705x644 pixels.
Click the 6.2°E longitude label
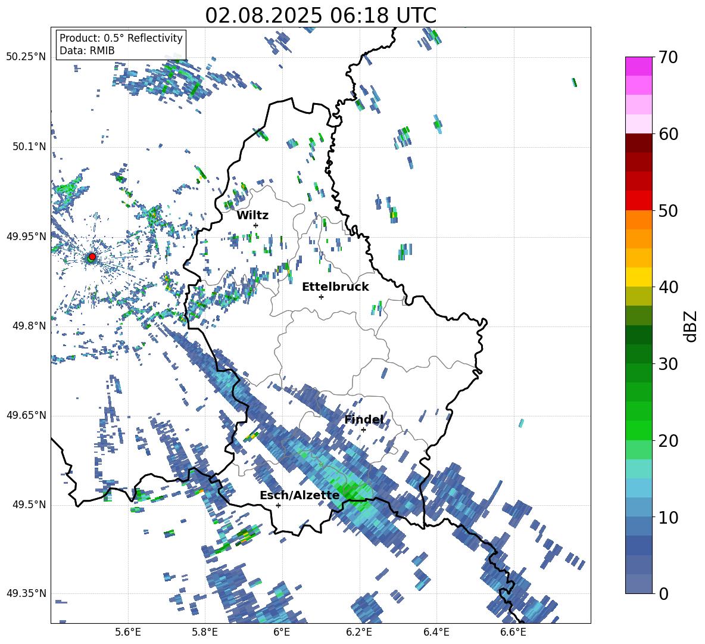click(x=359, y=632)
